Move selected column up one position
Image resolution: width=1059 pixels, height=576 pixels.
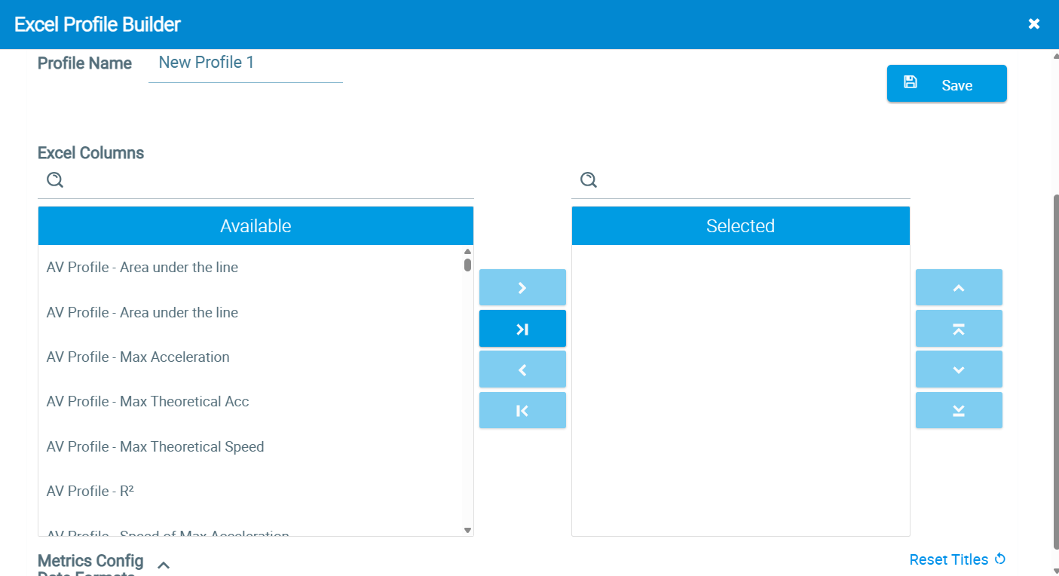click(959, 287)
